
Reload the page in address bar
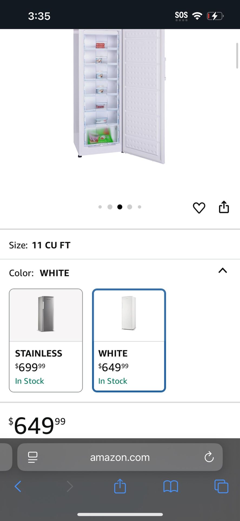click(x=209, y=457)
